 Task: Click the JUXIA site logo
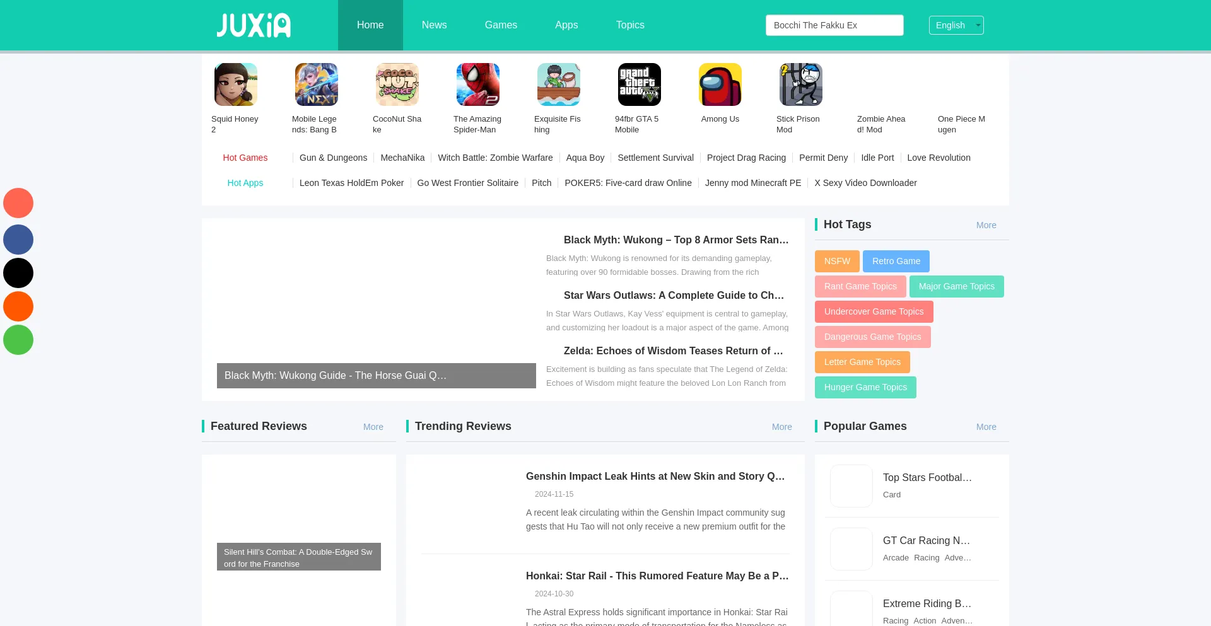coord(254,25)
